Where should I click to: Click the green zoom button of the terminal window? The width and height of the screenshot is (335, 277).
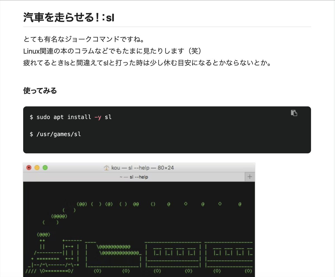coord(45,167)
